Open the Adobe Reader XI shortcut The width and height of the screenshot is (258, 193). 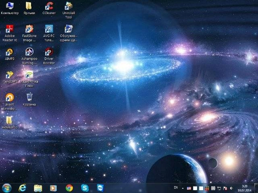point(10,33)
